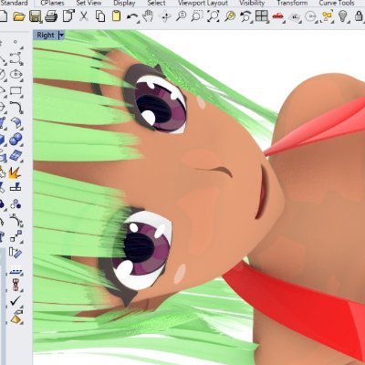Pick the Rectangle drawing tool
365x365 pixels.
coord(16,90)
